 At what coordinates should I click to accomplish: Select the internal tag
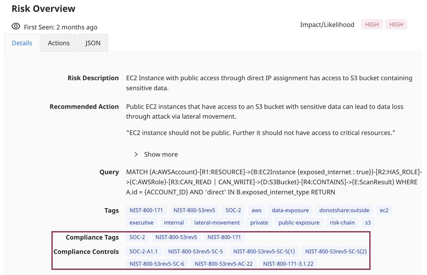pyautogui.click(x=174, y=222)
